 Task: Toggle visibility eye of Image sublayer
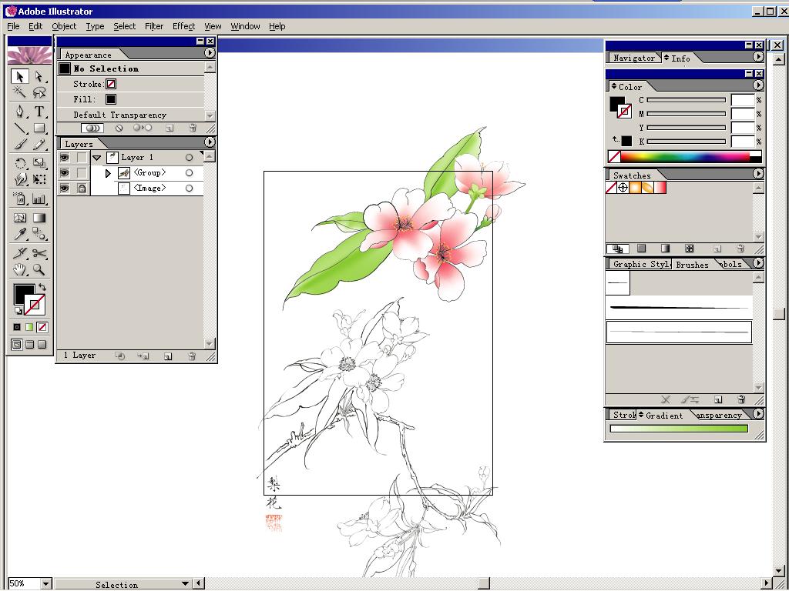click(65, 189)
